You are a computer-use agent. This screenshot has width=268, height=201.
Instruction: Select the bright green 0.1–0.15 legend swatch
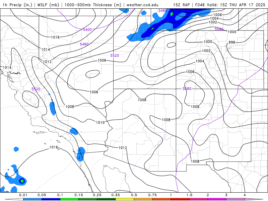click(x=69, y=199)
